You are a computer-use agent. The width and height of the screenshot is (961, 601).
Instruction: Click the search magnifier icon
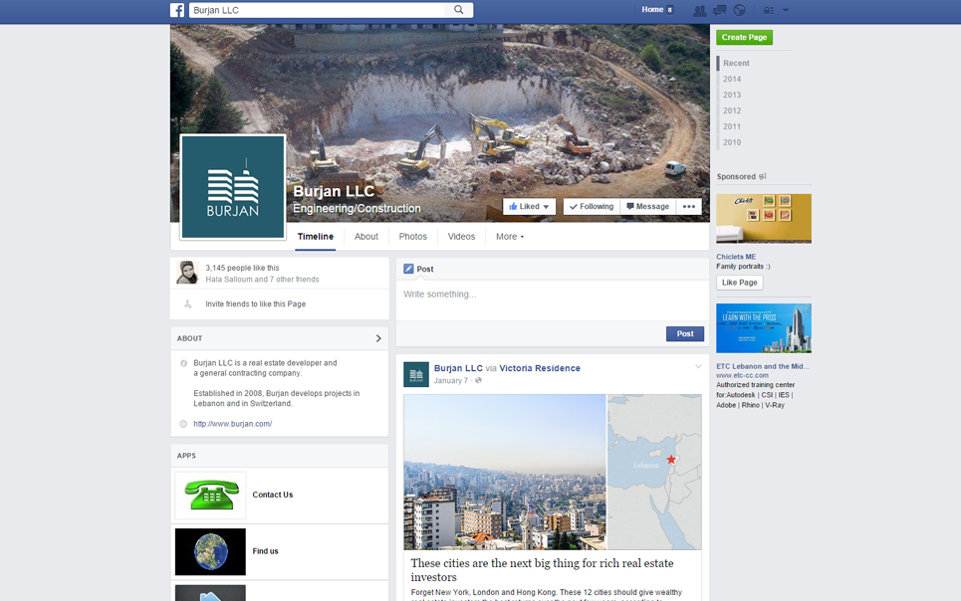(459, 10)
